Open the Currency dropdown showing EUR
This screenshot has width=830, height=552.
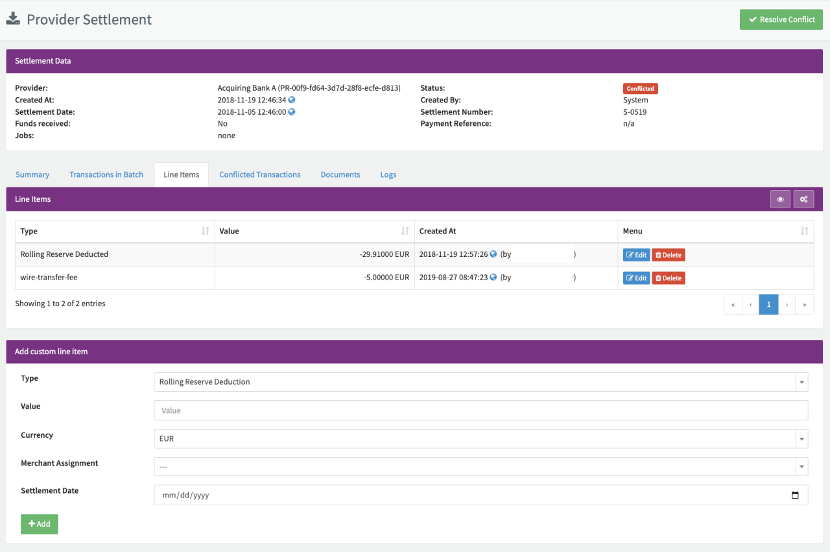point(802,439)
